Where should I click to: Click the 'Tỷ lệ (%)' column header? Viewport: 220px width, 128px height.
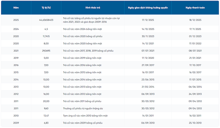point(46,8)
